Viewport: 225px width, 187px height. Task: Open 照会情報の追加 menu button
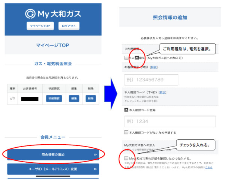53,154
